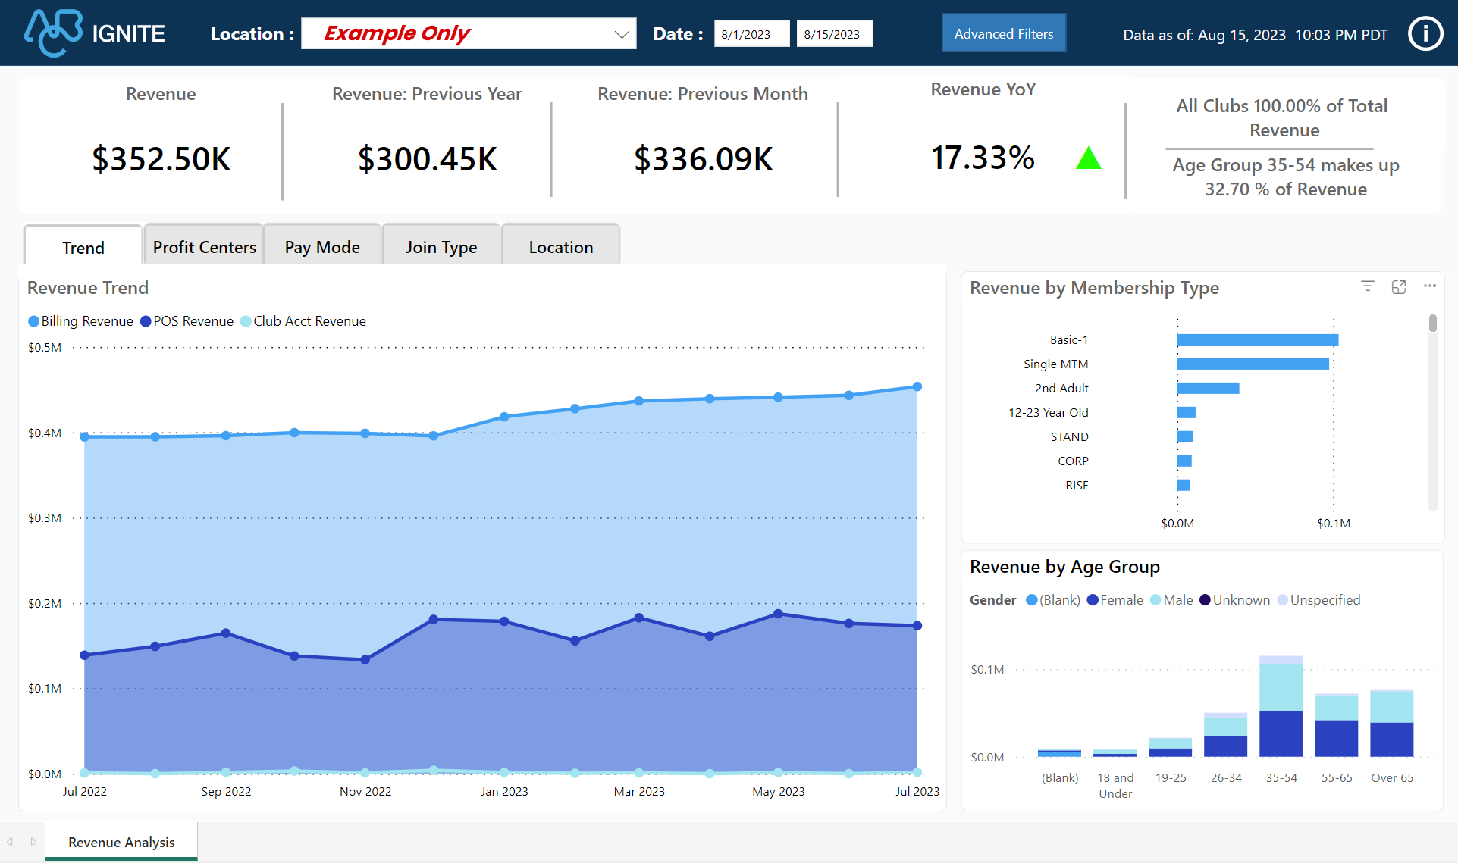
Task: Select the (Blank) gender legend entry
Action: tap(1053, 600)
